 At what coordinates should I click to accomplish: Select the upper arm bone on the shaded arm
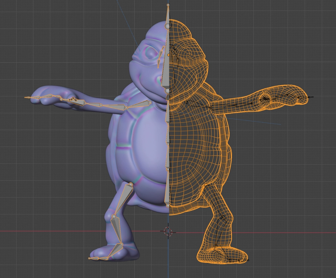113,107
